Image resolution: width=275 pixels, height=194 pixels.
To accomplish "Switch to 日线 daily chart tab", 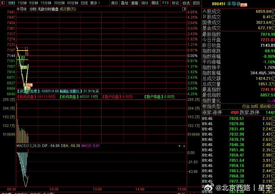I will [x=84, y=3].
